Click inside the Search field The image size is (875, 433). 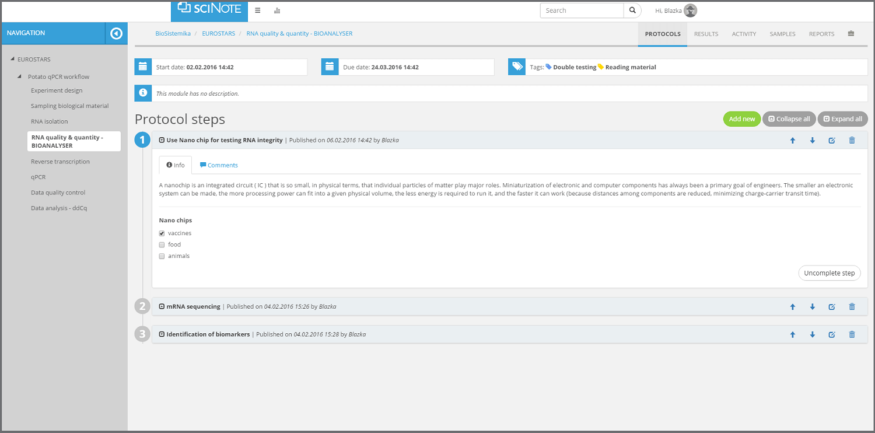[582, 10]
